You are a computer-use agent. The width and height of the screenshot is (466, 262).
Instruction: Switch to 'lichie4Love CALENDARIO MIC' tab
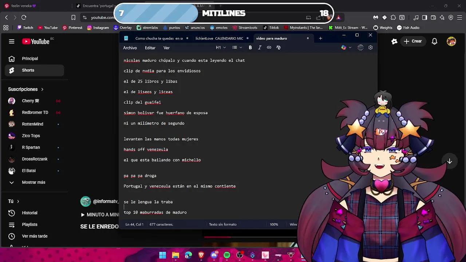[219, 38]
